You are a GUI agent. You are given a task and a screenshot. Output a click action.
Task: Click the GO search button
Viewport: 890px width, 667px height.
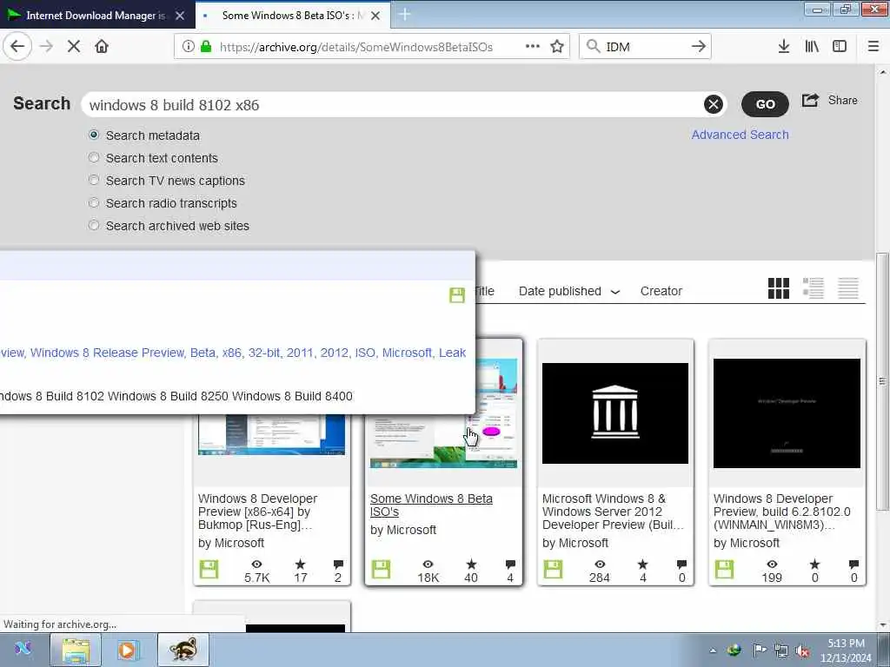click(x=765, y=104)
